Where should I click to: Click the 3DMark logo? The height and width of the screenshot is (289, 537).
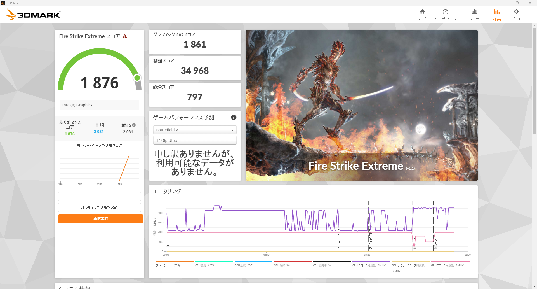pyautogui.click(x=33, y=15)
